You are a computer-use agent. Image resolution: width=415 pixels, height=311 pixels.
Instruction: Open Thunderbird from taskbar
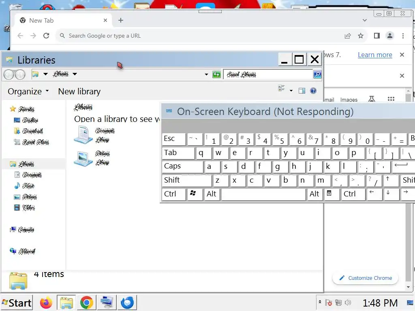127,302
